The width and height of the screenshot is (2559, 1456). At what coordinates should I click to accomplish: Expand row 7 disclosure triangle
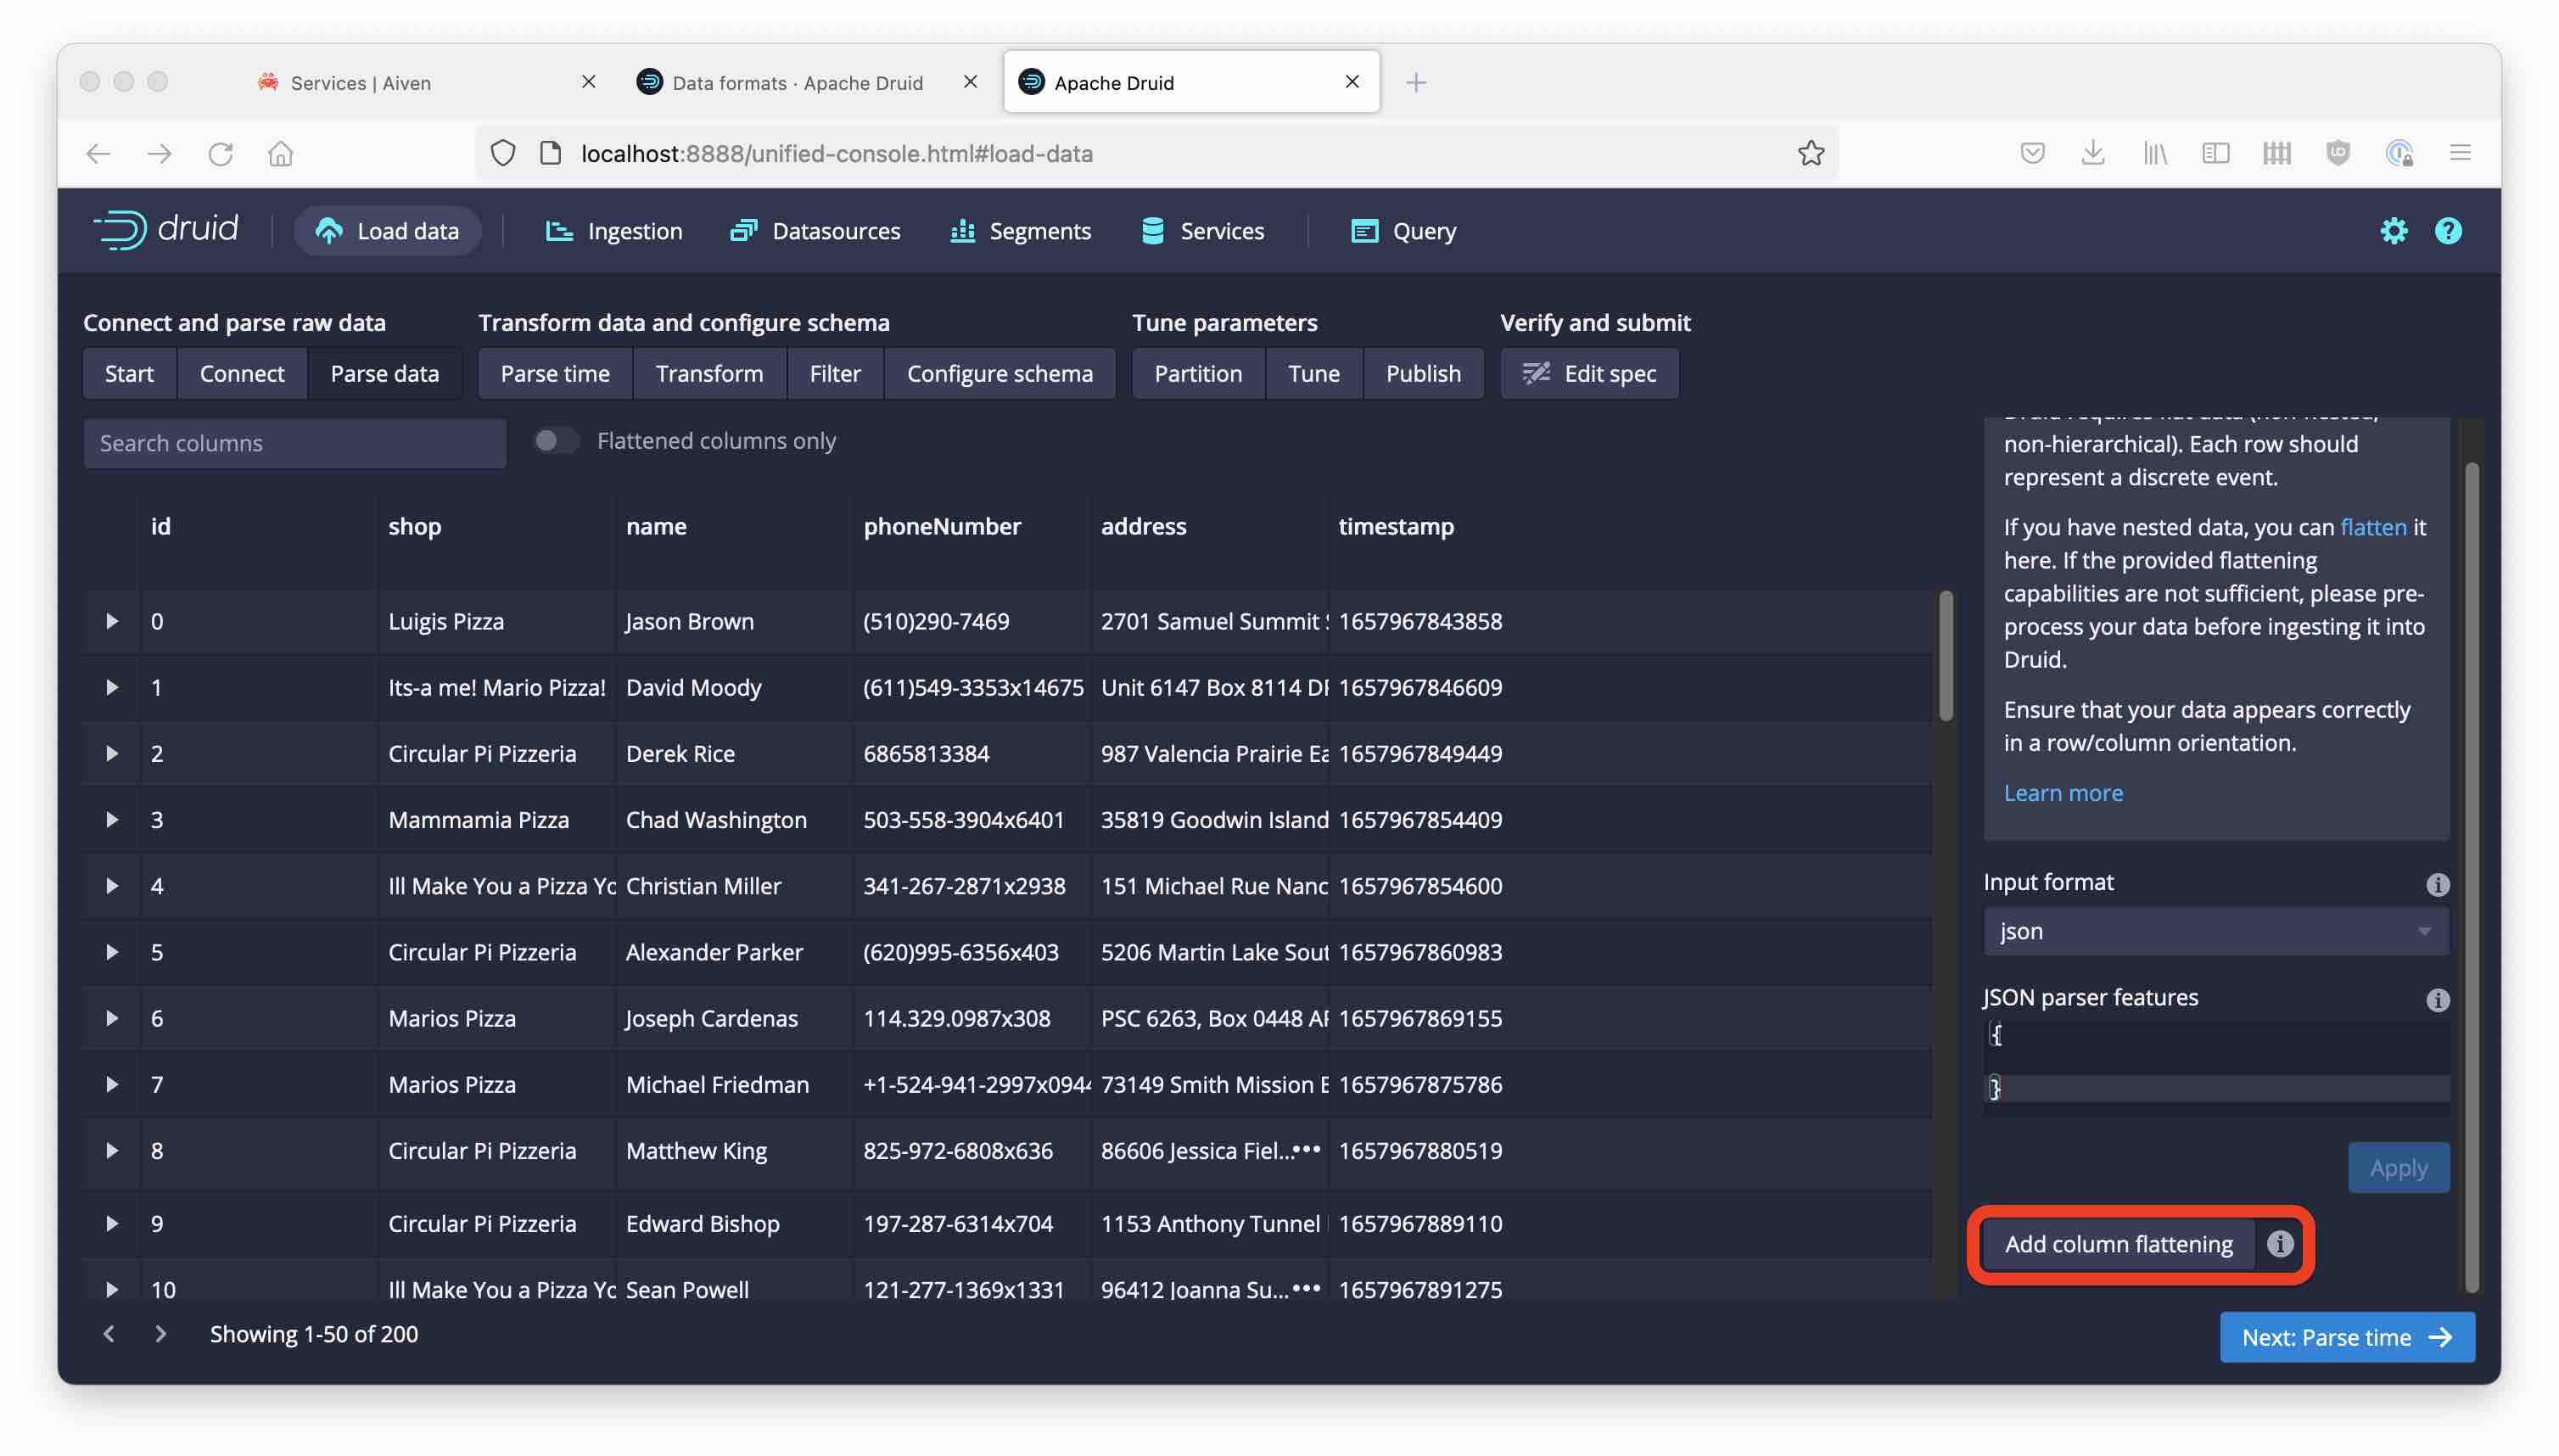[x=109, y=1084]
